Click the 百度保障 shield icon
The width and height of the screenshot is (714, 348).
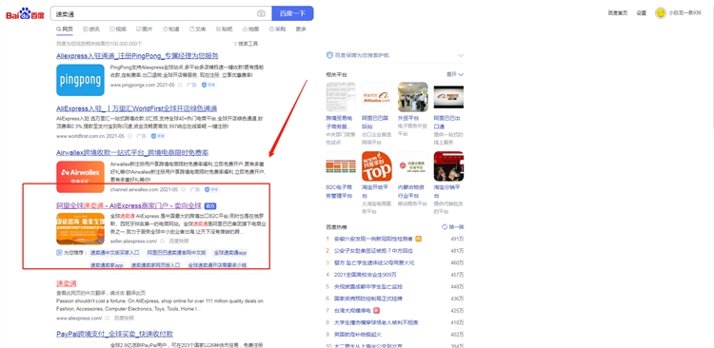(329, 55)
